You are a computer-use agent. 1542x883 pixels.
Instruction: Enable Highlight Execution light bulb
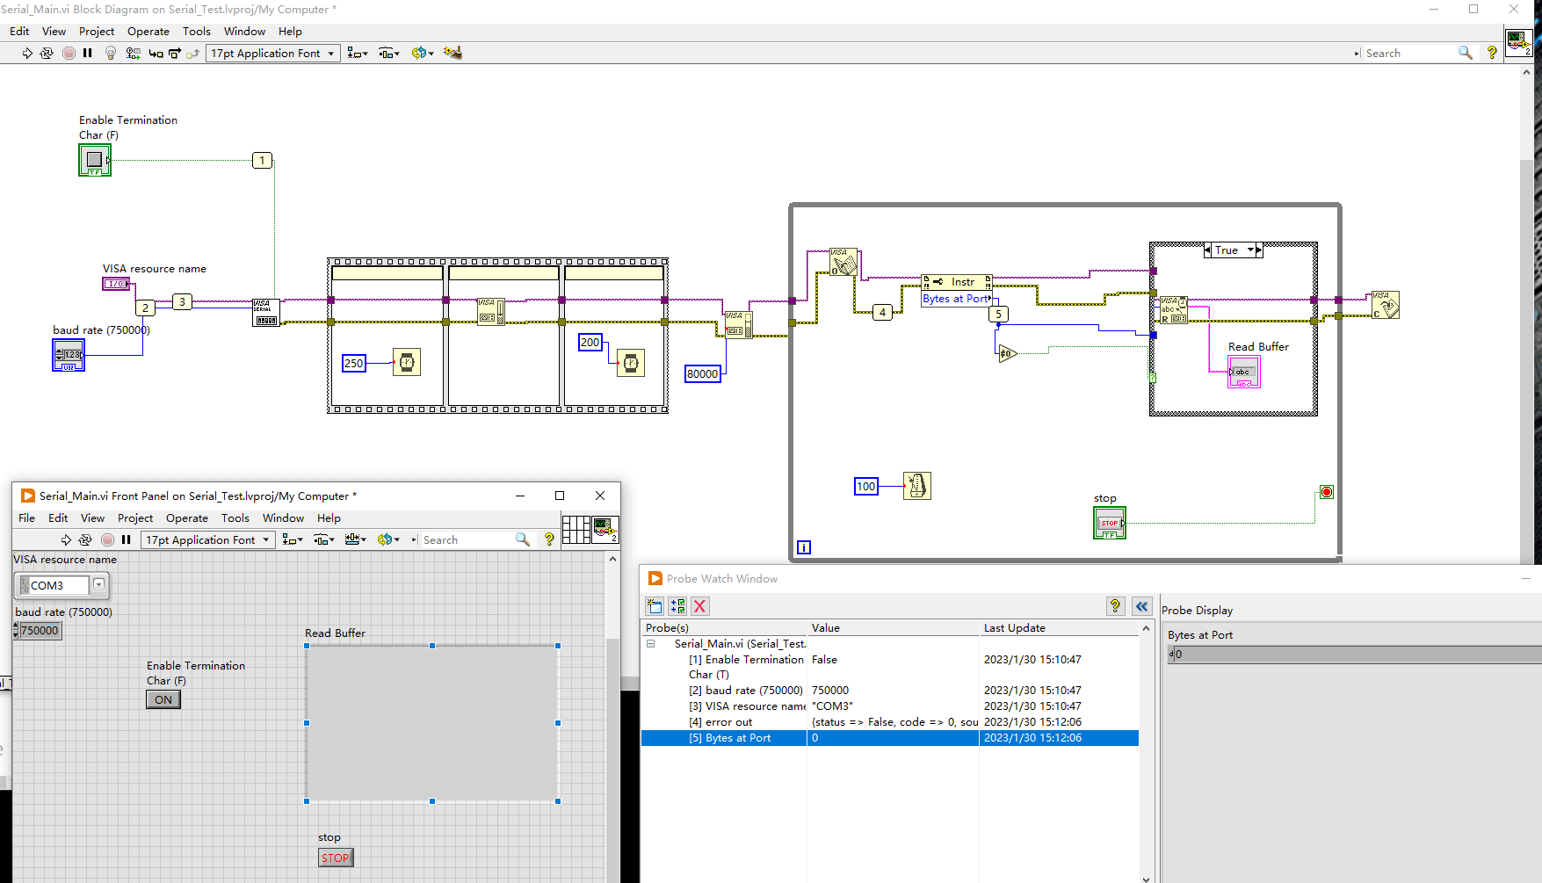click(110, 53)
